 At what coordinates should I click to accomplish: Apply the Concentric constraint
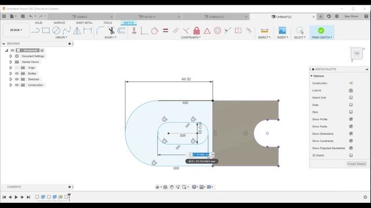[x=217, y=31]
